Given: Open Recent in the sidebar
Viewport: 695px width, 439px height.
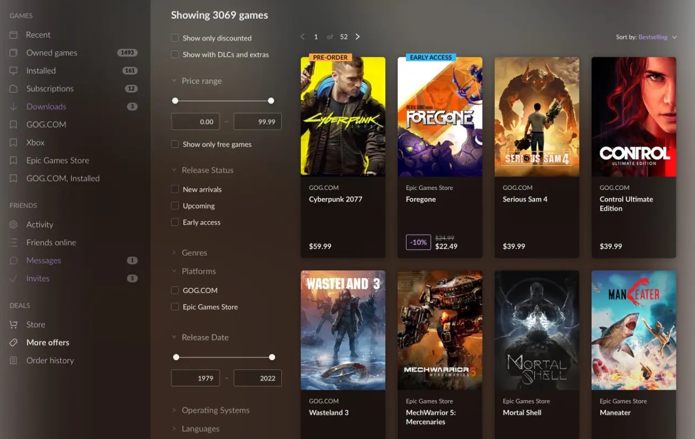Looking at the screenshot, I should (x=38, y=34).
